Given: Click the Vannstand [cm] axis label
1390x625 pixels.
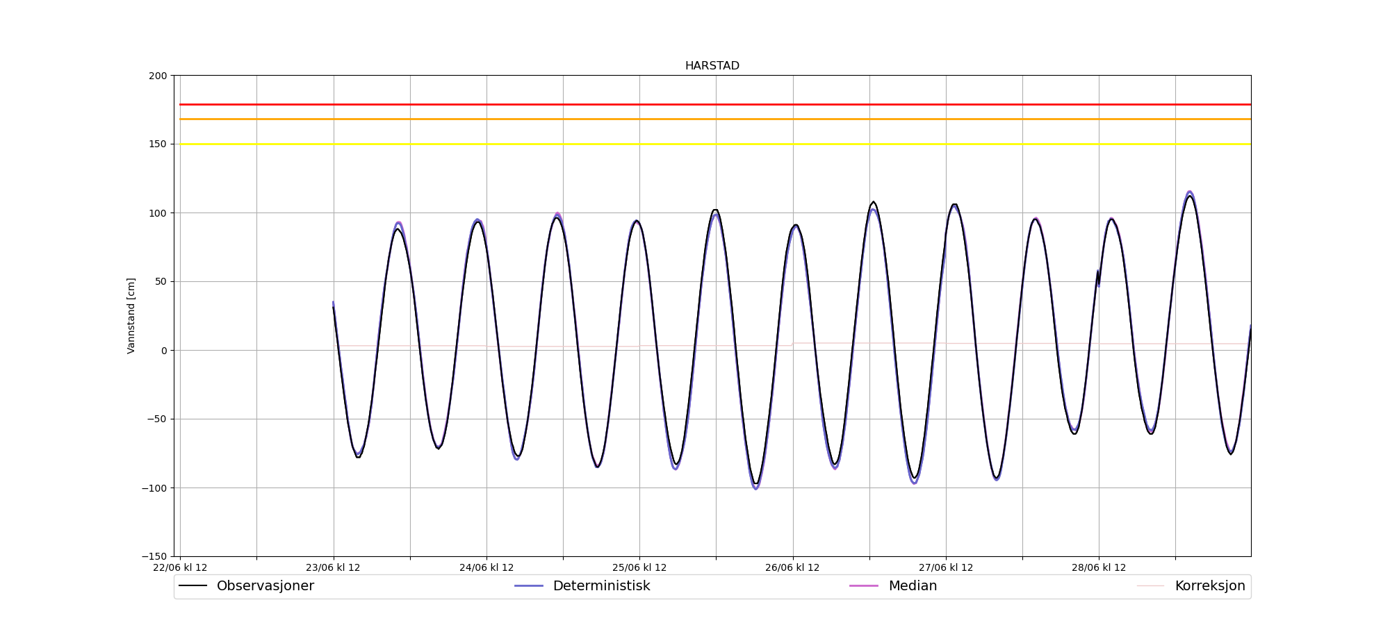Looking at the screenshot, I should coord(131,316).
